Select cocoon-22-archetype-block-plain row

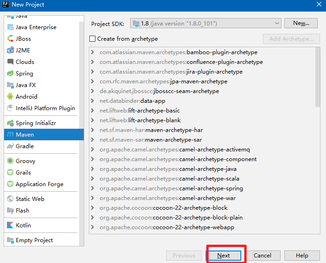[203, 218]
